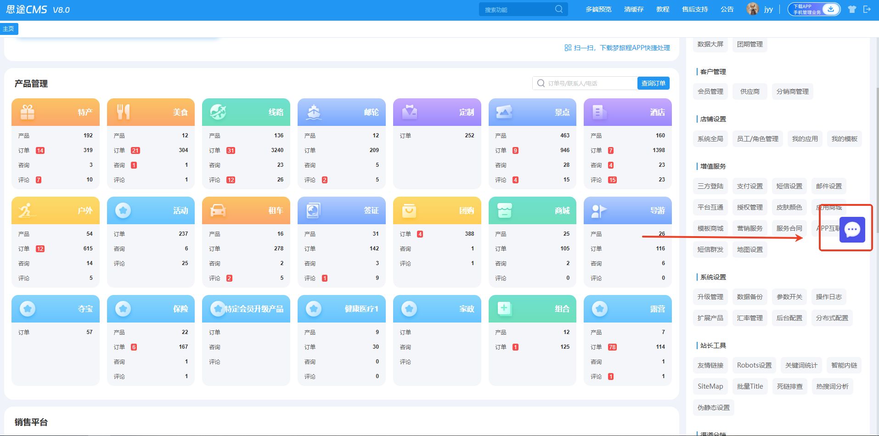This screenshot has width=879, height=436.
Task: Switch to the 主页 tab
Action: [x=9, y=29]
